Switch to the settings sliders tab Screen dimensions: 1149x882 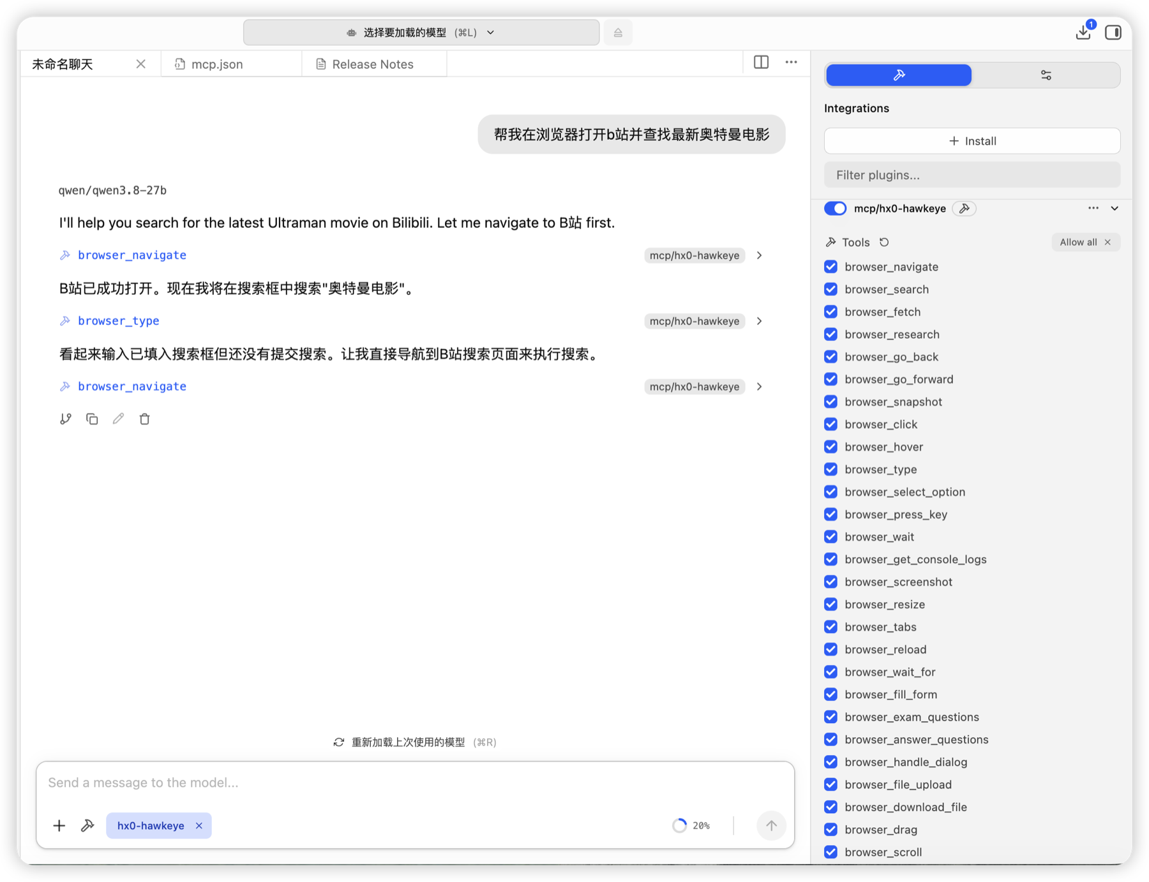pos(1046,75)
